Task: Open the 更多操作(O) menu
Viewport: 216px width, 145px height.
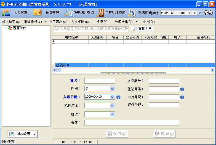Action: [x=124, y=22]
